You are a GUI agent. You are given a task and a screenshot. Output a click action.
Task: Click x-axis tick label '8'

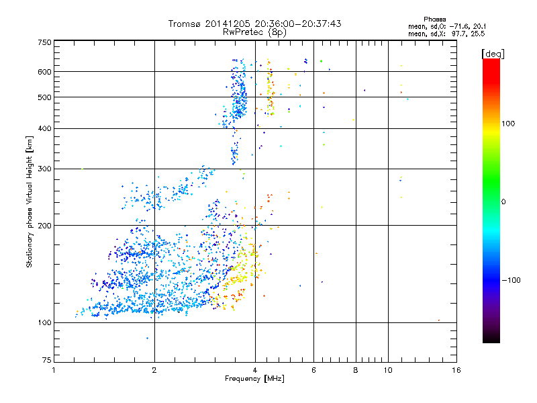356,370
